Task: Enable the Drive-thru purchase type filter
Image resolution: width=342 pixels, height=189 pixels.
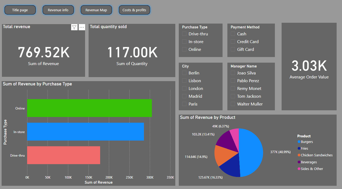Action: point(184,34)
